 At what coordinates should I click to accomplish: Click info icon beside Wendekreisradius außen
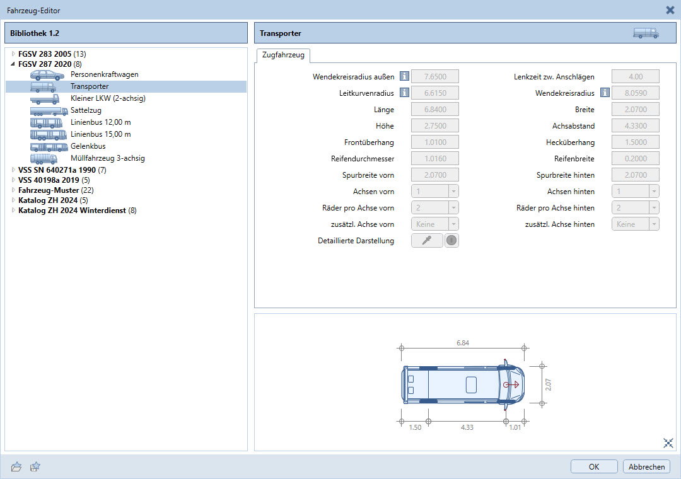click(404, 77)
